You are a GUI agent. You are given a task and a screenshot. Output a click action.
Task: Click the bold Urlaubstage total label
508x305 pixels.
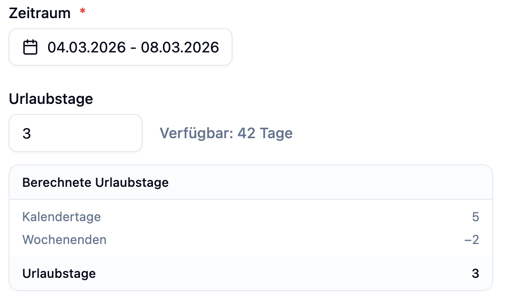pos(59,274)
